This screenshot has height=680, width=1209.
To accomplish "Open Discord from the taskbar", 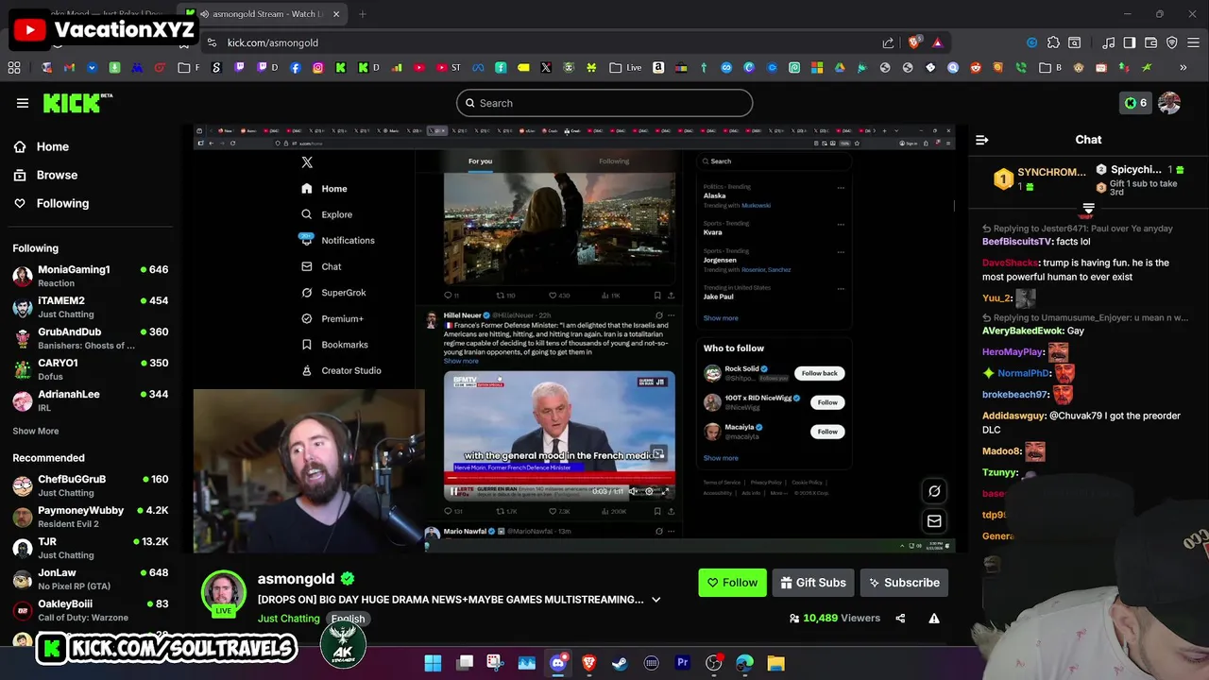I will 558,663.
